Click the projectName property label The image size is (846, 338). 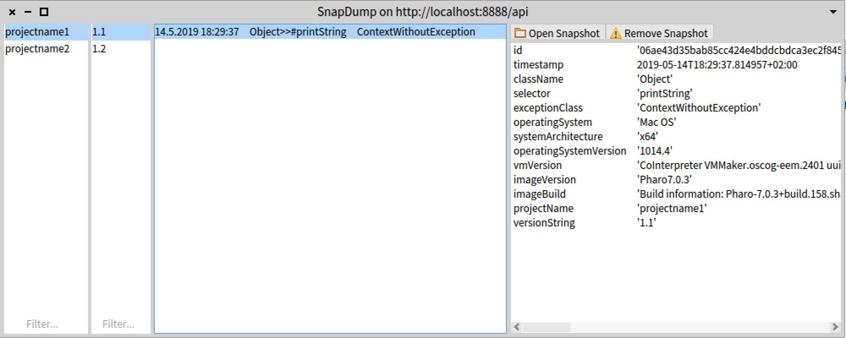543,208
